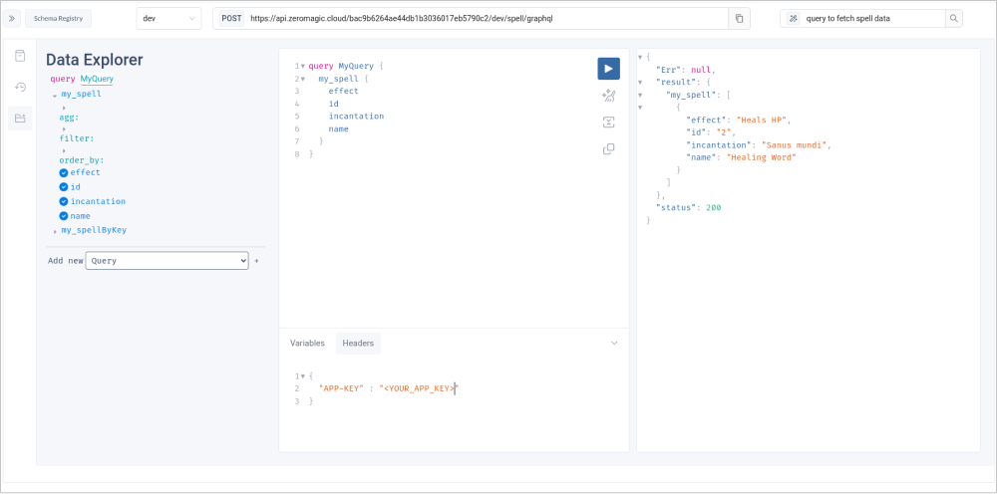Click the search magnifier icon
Screen dimensions: 997x494
[953, 18]
